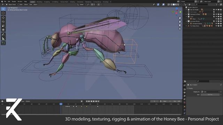Select the Measure ruler tool
The height and width of the screenshot is (125, 223).
pyautogui.click(x=3, y=39)
